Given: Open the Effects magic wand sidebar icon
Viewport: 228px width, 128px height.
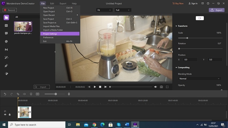Looking at the screenshot, I should click(6, 58).
